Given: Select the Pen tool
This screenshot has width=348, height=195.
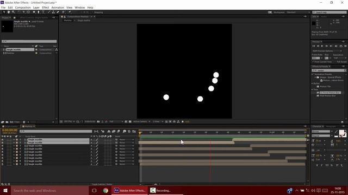Looking at the screenshot, I should point(39,12).
